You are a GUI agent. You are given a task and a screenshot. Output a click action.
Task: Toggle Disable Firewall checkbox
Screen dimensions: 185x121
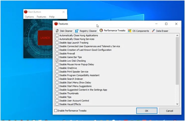pyautogui.click(x=57, y=54)
